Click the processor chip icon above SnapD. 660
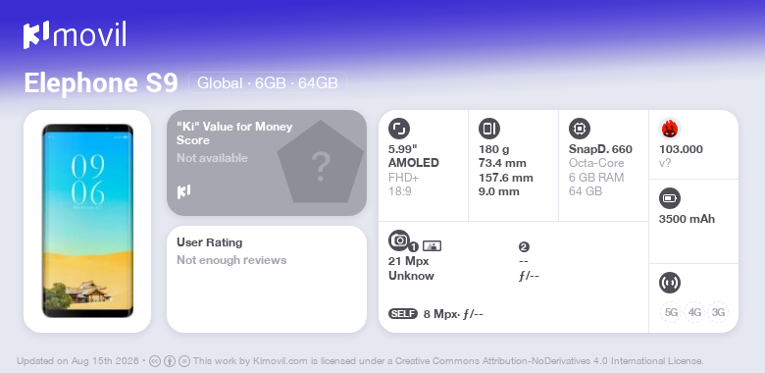This screenshot has height=373, width=765. (580, 129)
